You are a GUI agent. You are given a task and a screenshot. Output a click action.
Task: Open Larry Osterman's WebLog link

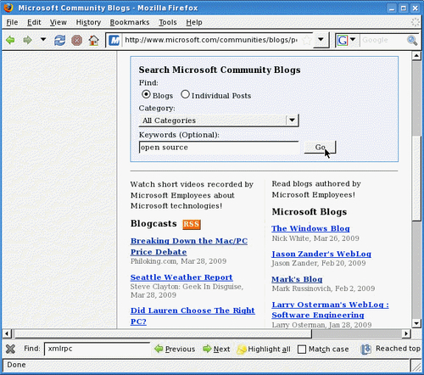point(330,310)
